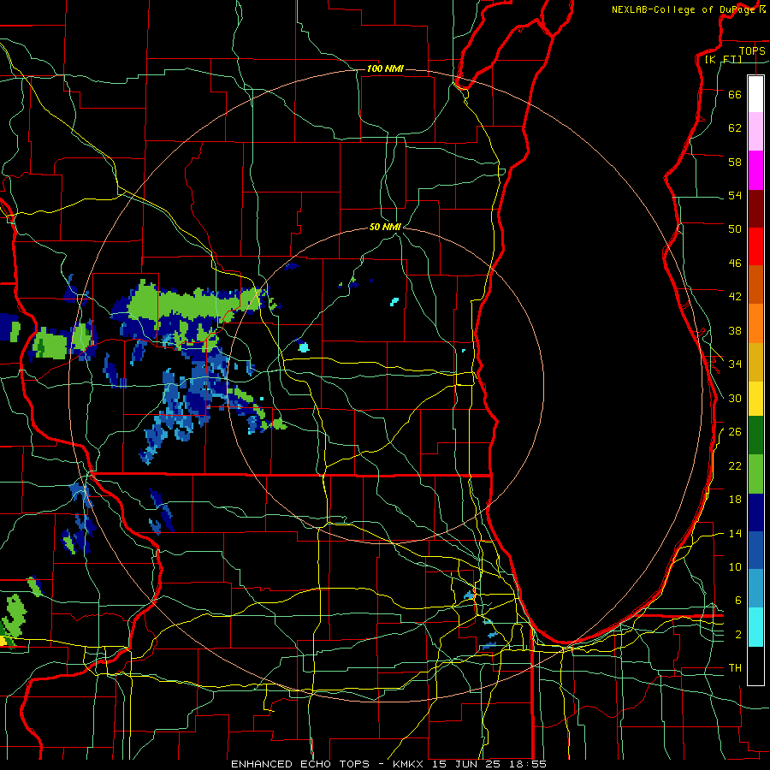This screenshot has width=770, height=770.
Task: Click the TH threshold label
Action: pyautogui.click(x=735, y=668)
